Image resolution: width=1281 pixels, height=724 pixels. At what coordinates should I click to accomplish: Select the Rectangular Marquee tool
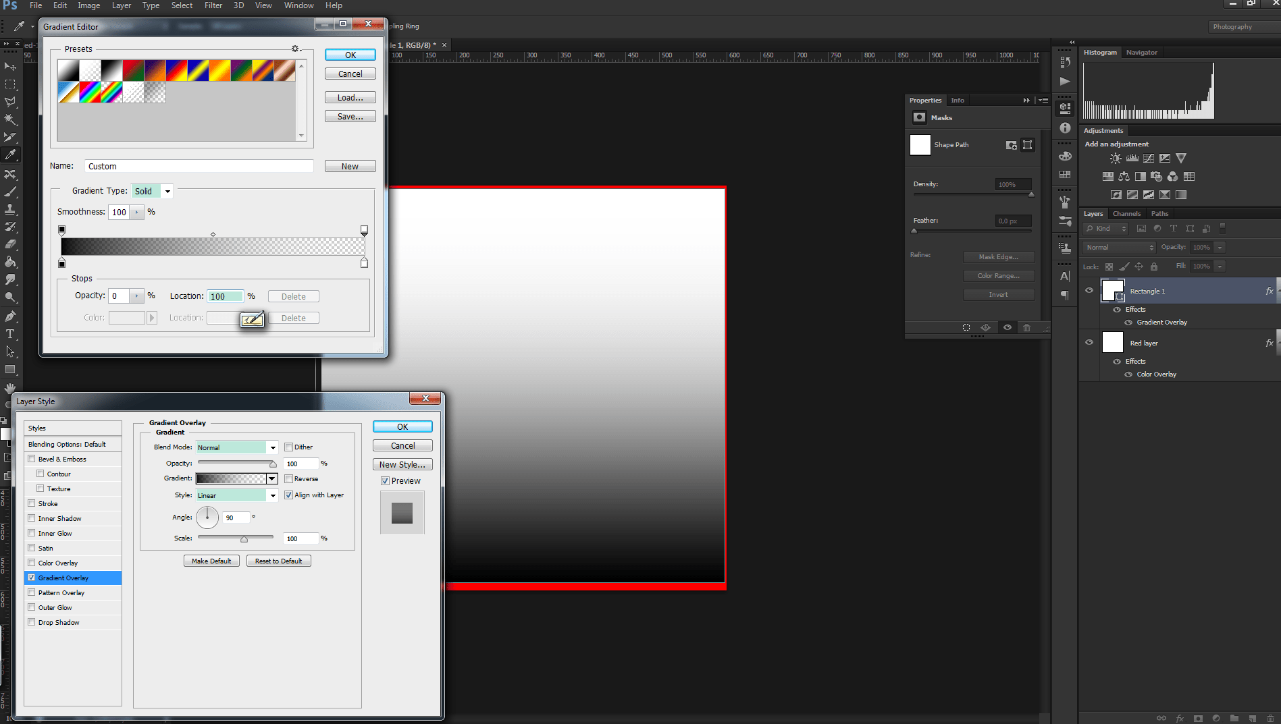point(10,84)
